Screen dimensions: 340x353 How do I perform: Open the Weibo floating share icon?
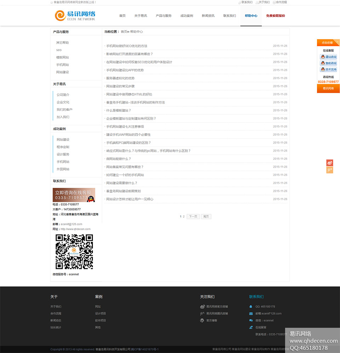[x=329, y=163]
